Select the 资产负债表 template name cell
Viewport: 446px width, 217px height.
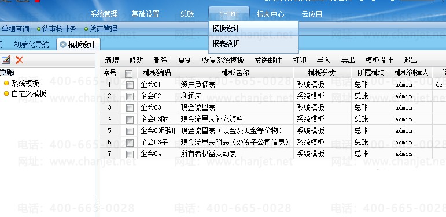coord(235,84)
